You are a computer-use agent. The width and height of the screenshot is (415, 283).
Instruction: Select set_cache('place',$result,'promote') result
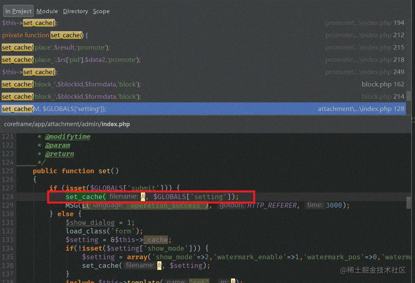pos(203,48)
